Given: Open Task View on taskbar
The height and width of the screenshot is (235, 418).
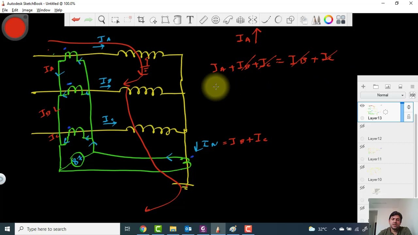Looking at the screenshot, I should click(127, 229).
